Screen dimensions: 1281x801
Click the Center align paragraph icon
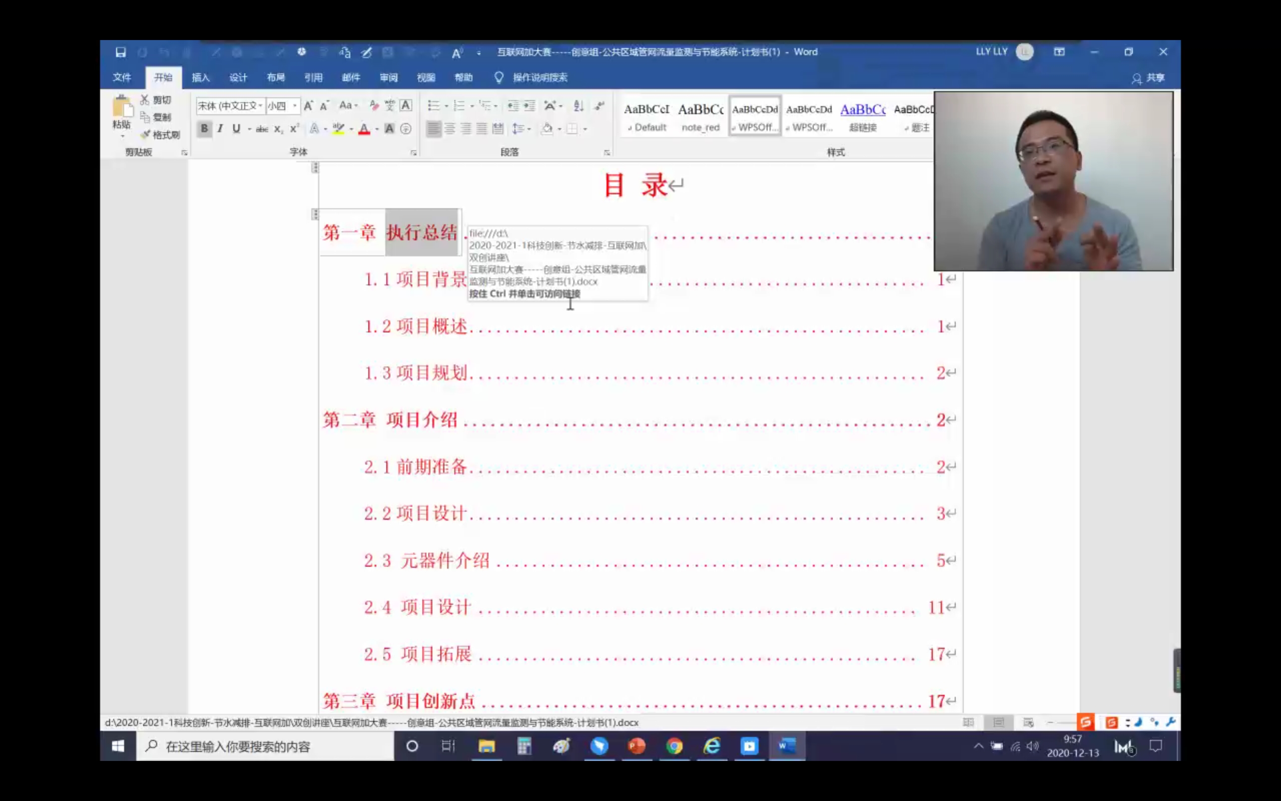coord(449,129)
